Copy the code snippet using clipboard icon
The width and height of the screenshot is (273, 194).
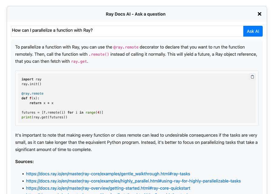pyautogui.click(x=252, y=77)
